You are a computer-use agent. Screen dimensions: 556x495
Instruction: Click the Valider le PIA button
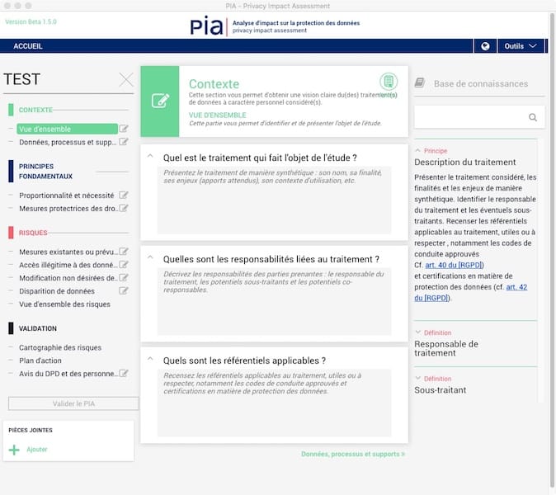[x=73, y=403]
